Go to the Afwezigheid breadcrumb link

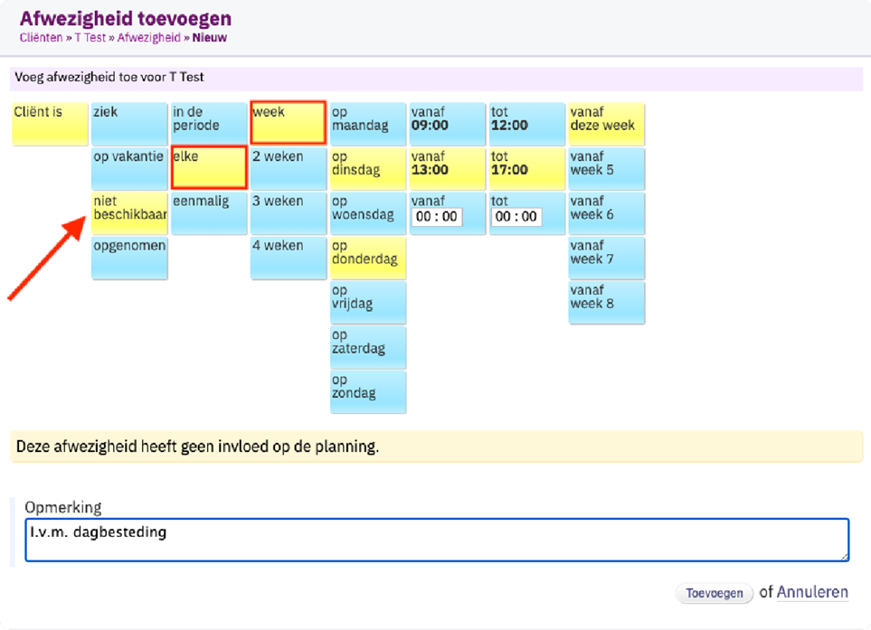[x=149, y=38]
